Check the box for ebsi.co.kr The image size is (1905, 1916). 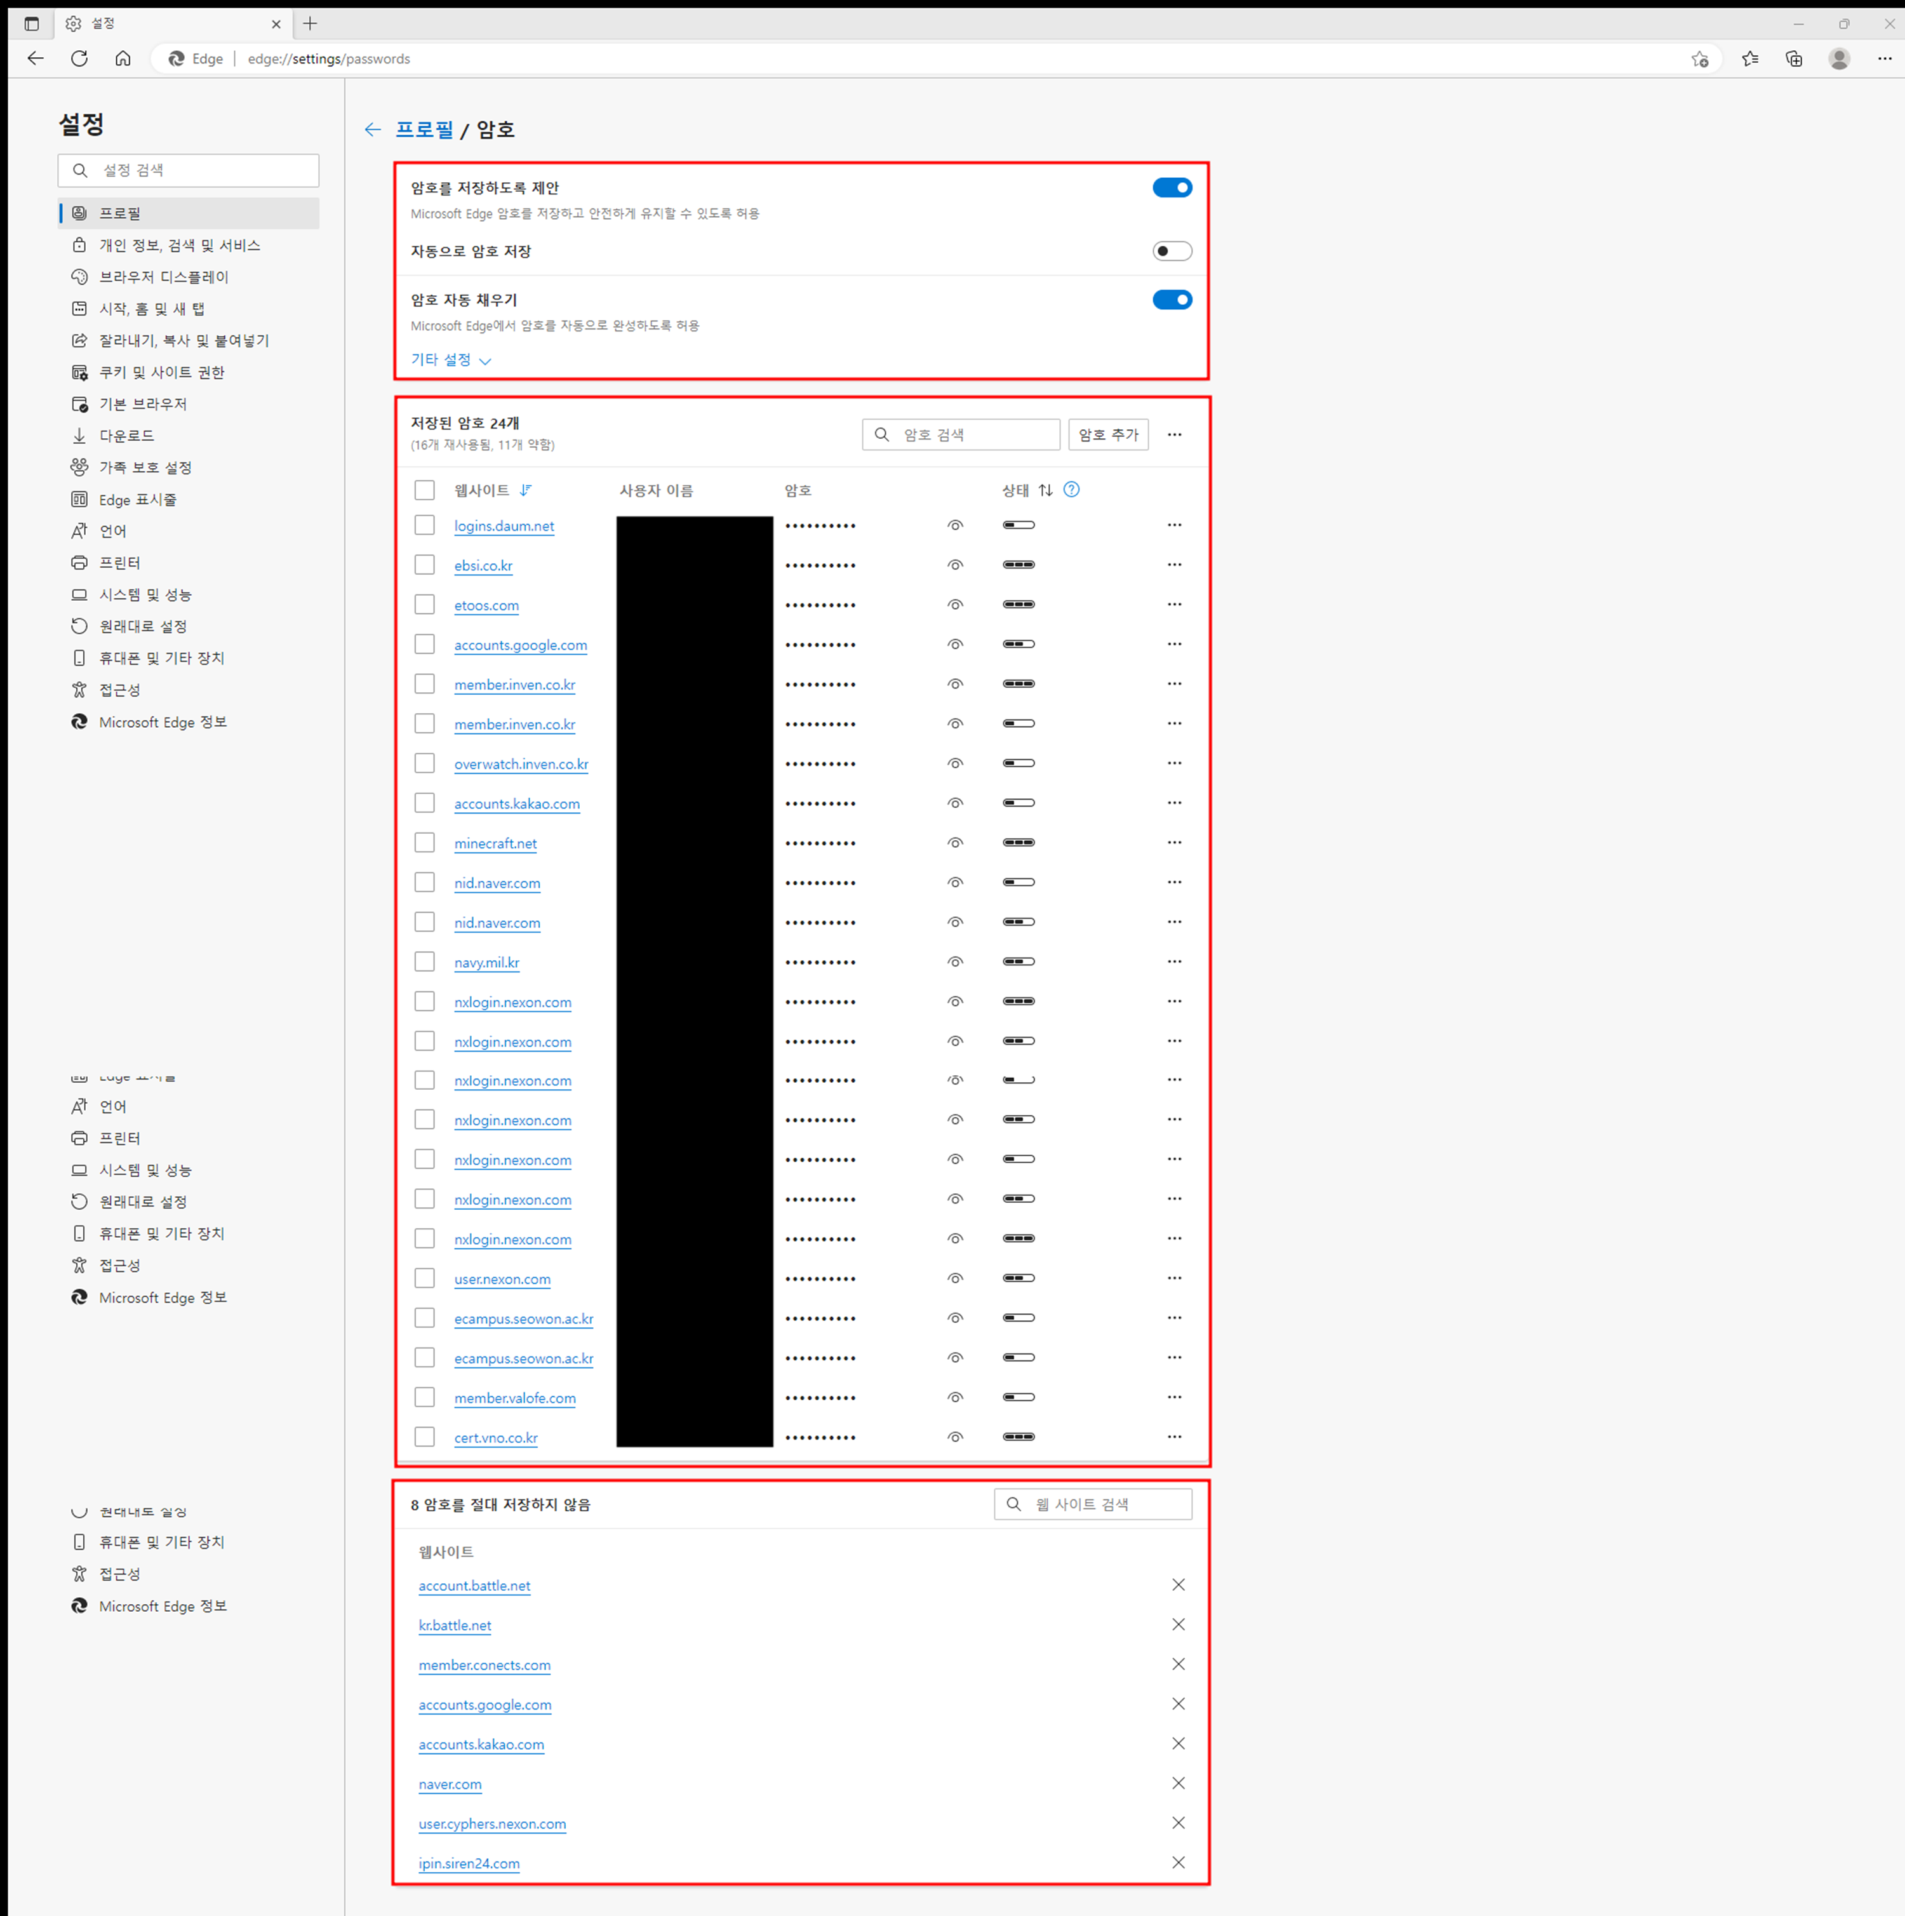click(424, 565)
